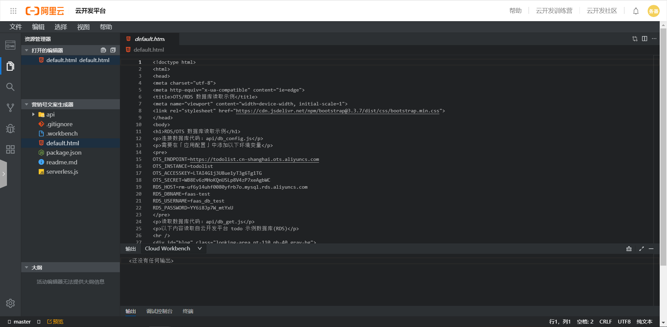667x327 pixels.
Task: Open the 文件 menu
Action: tap(16, 27)
